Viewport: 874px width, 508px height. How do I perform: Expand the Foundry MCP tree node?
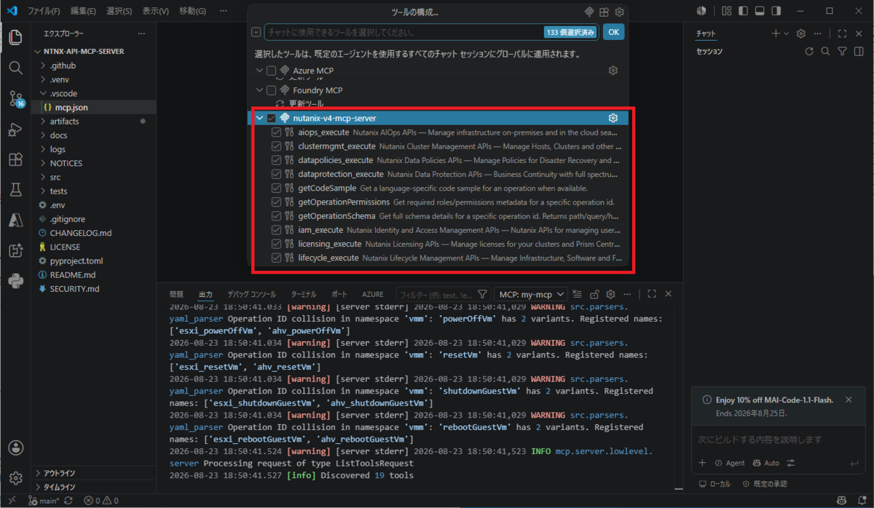[x=260, y=90]
